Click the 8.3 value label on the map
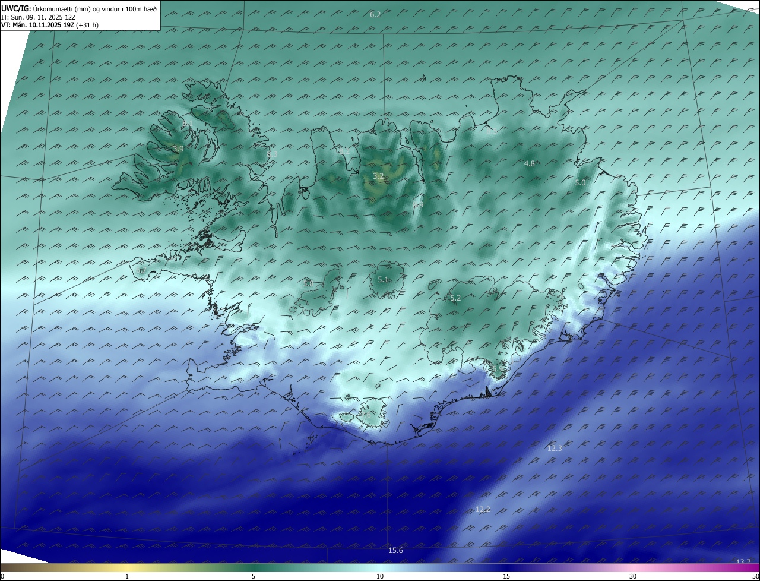Image resolution: width=760 pixels, height=581 pixels. pos(272,154)
